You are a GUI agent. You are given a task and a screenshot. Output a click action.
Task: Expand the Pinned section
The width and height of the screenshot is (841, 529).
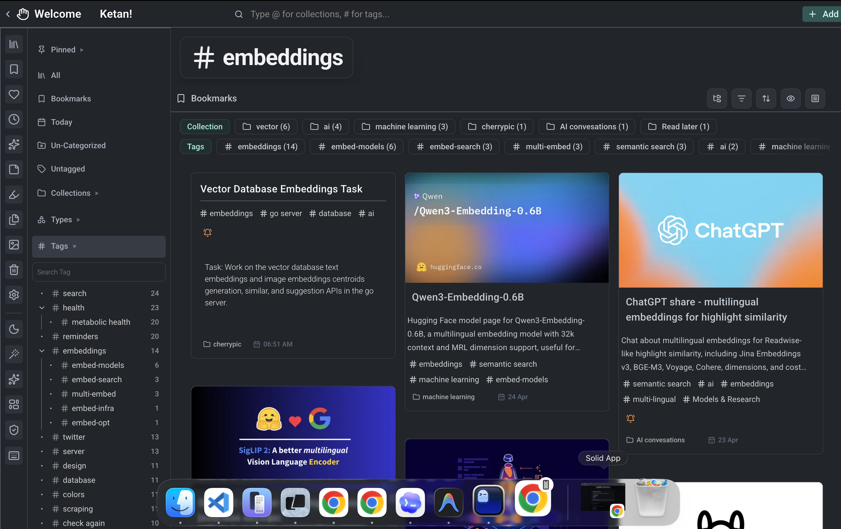pyautogui.click(x=82, y=50)
